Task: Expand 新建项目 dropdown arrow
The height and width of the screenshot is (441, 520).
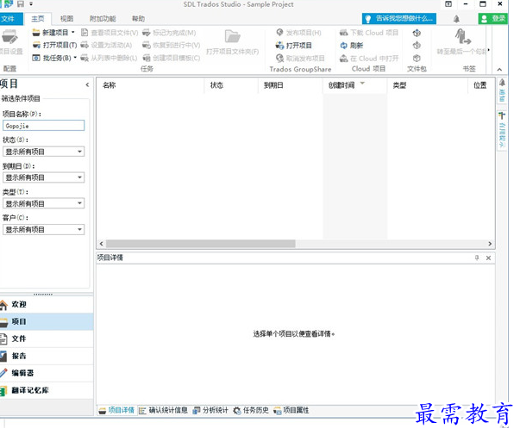Action: pyautogui.click(x=73, y=32)
